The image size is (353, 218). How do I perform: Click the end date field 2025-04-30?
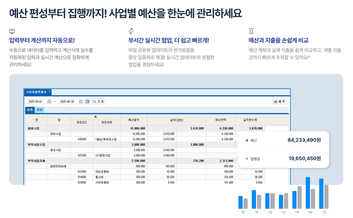tap(69, 102)
